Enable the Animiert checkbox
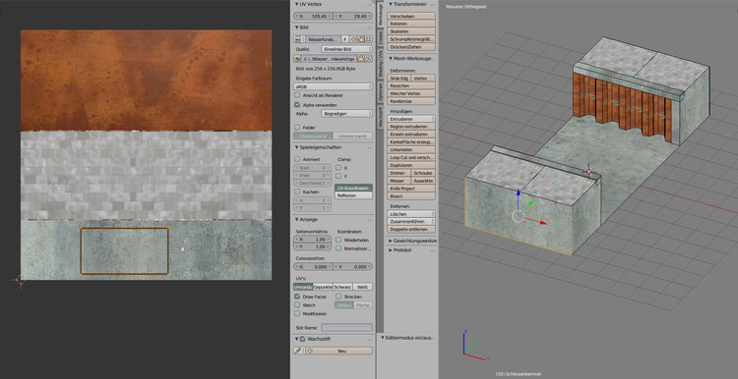The image size is (738, 379). tap(297, 159)
